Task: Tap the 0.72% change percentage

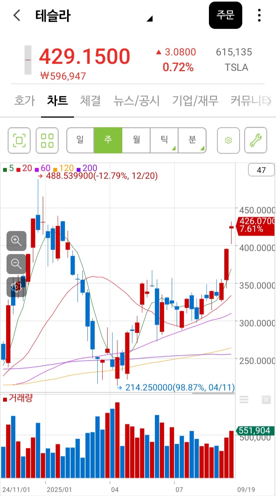Action: [x=178, y=67]
